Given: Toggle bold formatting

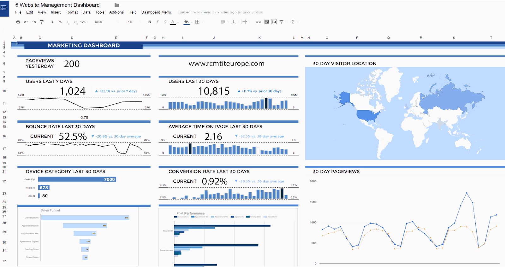Looking at the screenshot, I should (150, 22).
